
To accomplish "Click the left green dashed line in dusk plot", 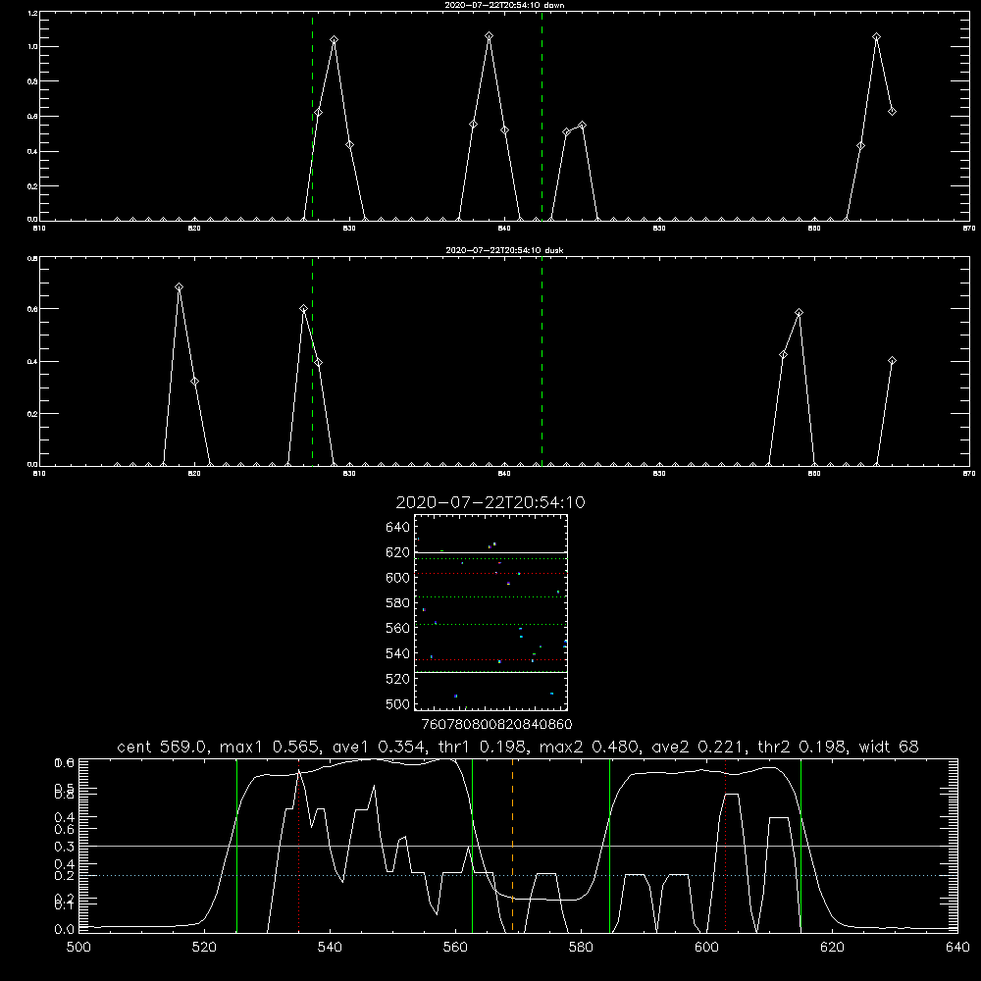I will 313,362.
